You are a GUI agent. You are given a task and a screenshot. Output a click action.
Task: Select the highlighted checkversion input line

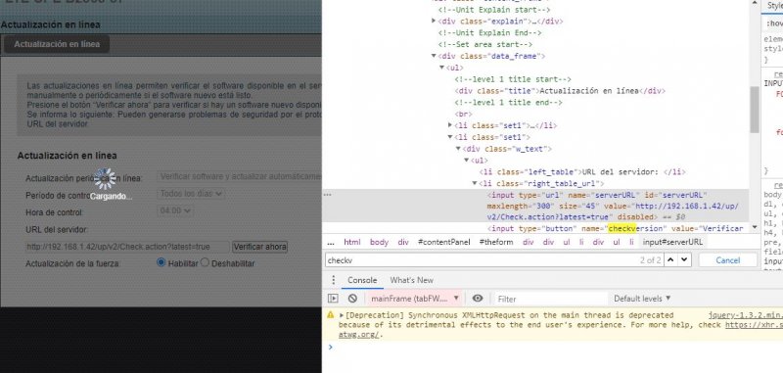(x=616, y=229)
